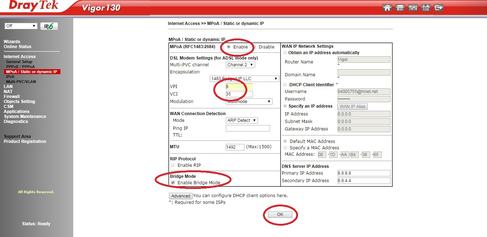Click the Advanced button
Image resolution: width=487 pixels, height=237 pixels.
(181, 196)
